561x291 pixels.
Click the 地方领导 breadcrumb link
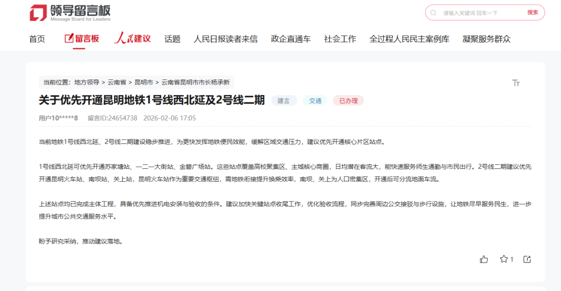86,82
